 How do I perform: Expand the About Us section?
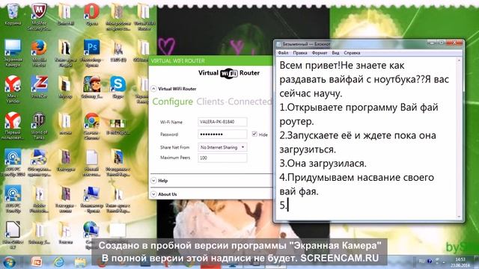point(153,194)
